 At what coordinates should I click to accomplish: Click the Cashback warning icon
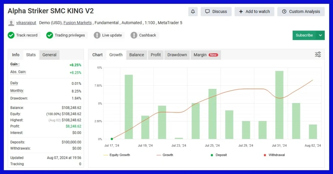[x=134, y=35]
